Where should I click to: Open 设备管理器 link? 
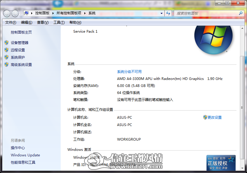point(20,43)
